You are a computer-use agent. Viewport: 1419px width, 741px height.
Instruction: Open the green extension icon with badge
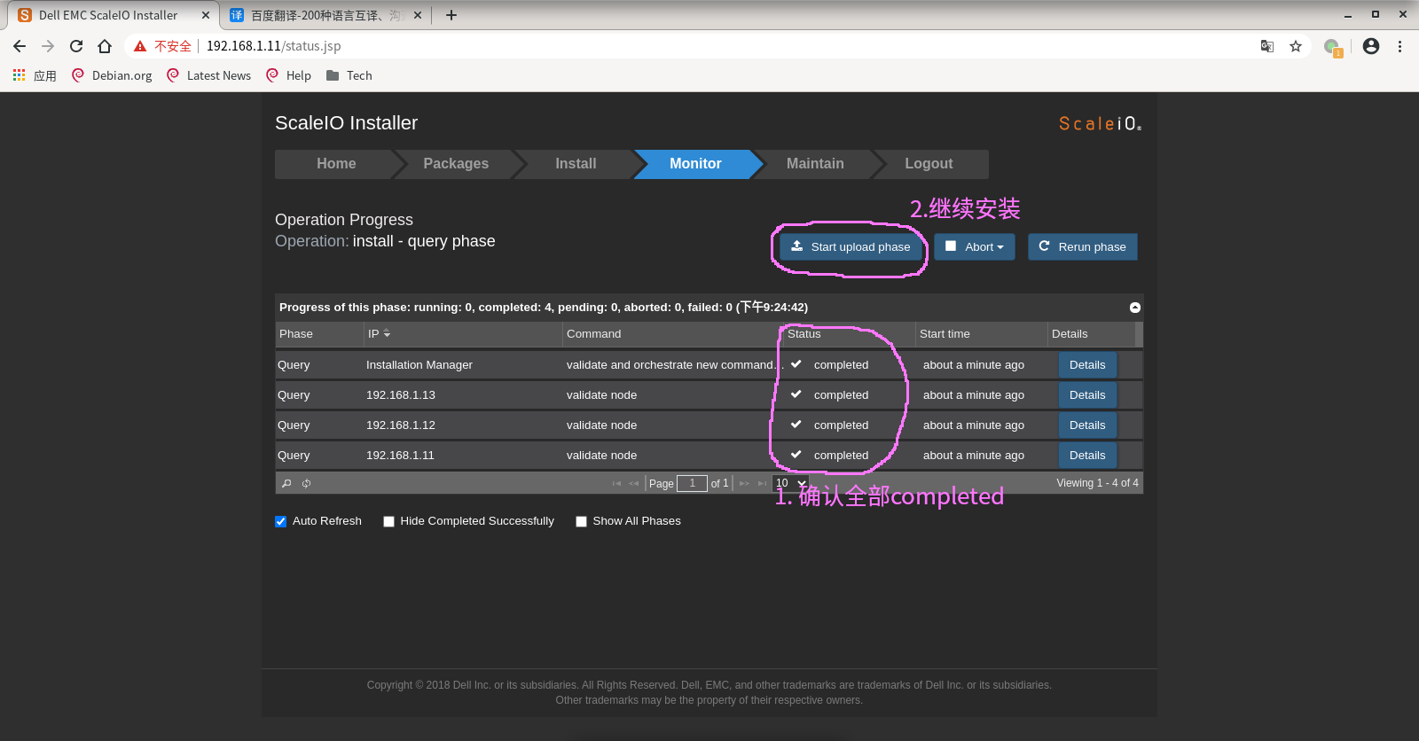pyautogui.click(x=1333, y=47)
